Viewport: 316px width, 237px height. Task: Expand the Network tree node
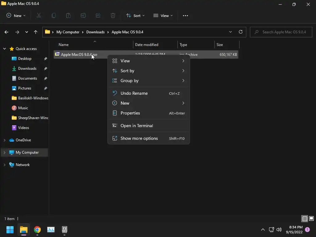pyautogui.click(x=4, y=165)
